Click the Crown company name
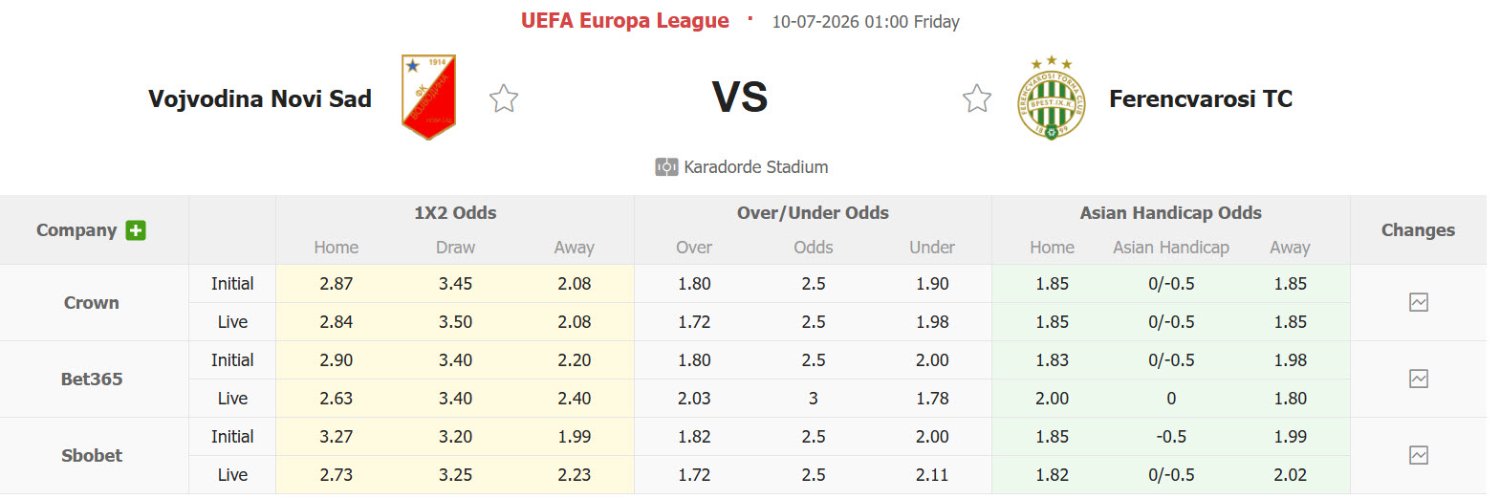The width and height of the screenshot is (1500, 499). (x=92, y=303)
